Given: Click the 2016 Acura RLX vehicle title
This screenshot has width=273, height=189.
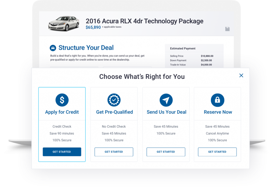Looking at the screenshot, I should pos(144,21).
